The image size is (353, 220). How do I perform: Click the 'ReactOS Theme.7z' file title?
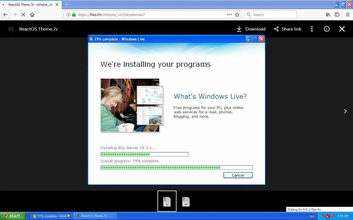click(x=39, y=29)
